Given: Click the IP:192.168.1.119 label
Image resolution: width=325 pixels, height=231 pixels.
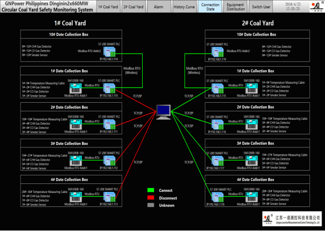Looking at the screenshot, I should click(x=217, y=59).
